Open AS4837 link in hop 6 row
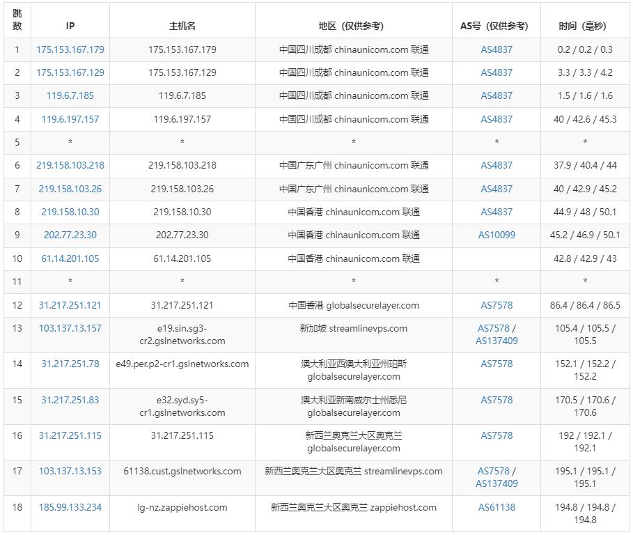 [497, 165]
